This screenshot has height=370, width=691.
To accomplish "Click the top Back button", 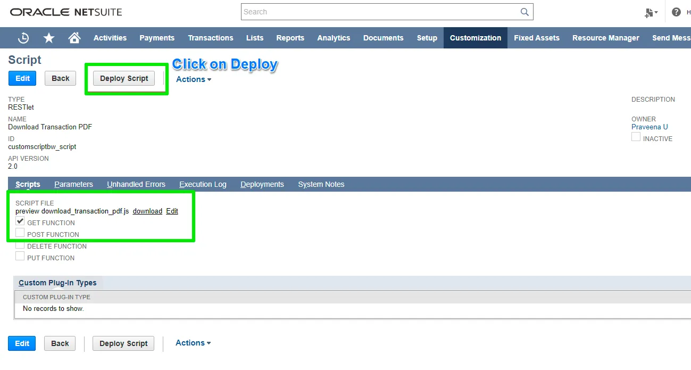I will tap(61, 78).
